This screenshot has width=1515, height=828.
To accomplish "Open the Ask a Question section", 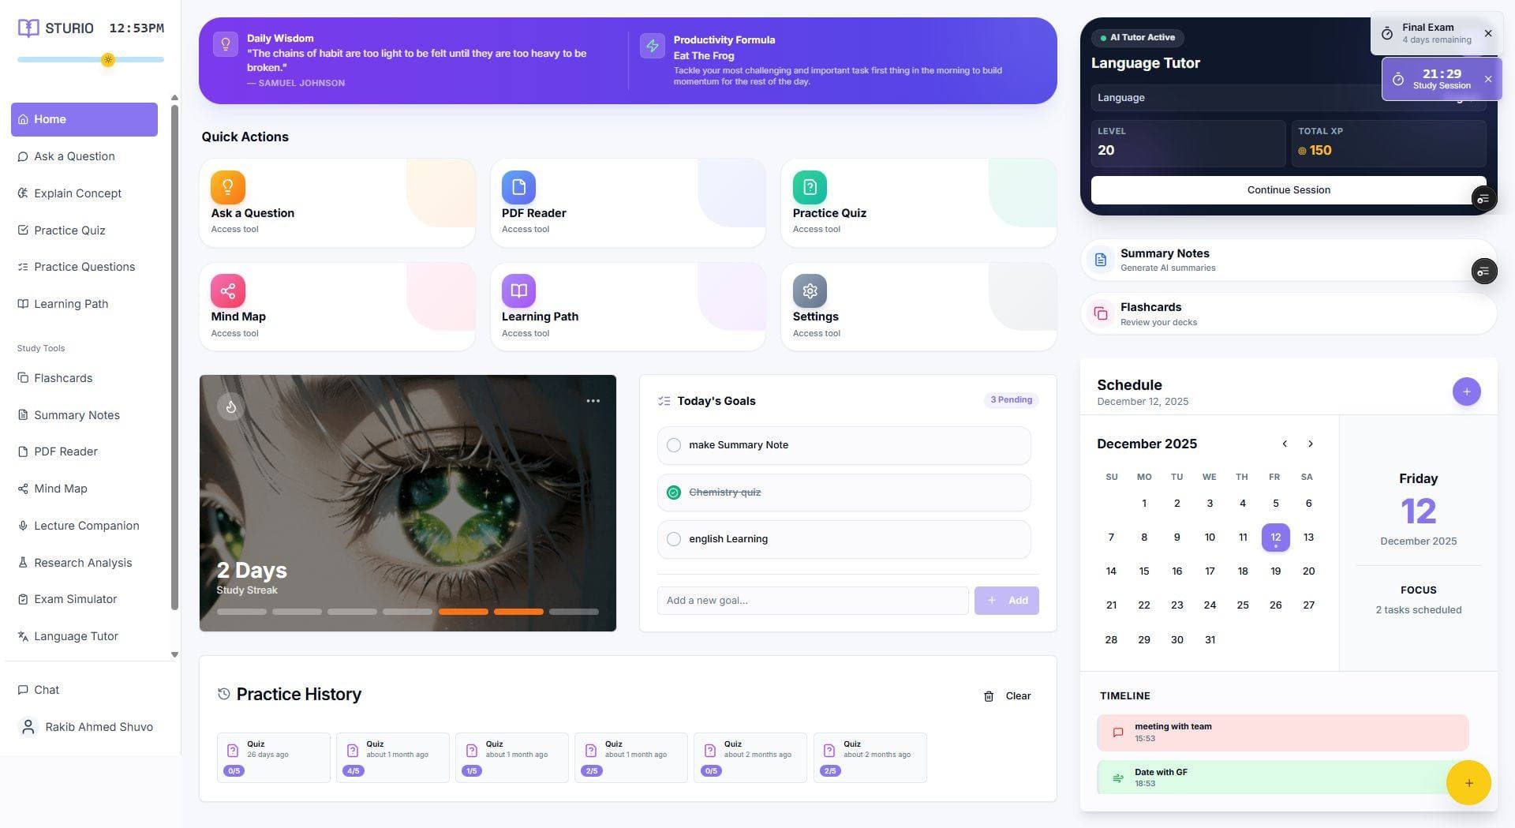I will [x=73, y=156].
